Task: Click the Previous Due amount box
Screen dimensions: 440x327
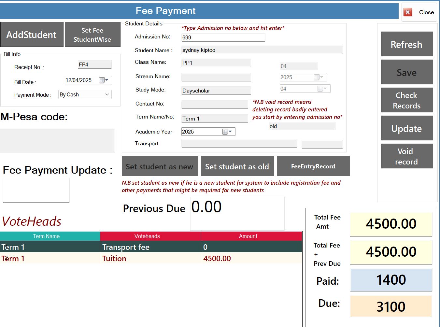Action: click(x=237, y=213)
